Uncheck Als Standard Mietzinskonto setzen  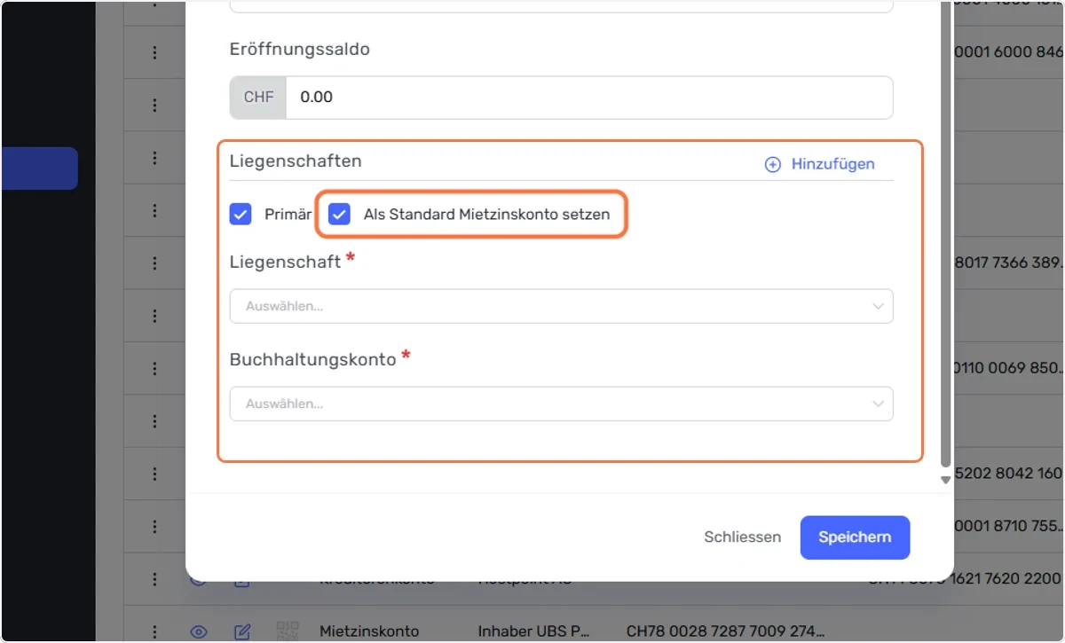click(339, 214)
